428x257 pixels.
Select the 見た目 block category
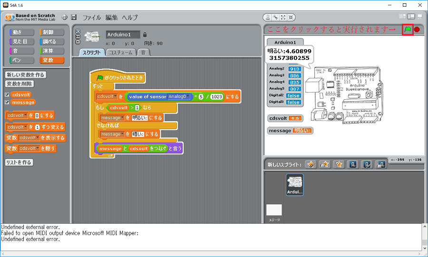point(22,41)
